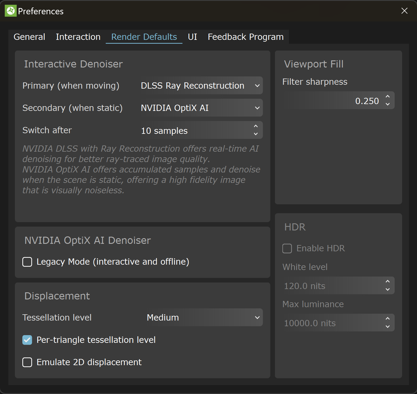Decrease Filter sharpness with down arrow

(388, 104)
